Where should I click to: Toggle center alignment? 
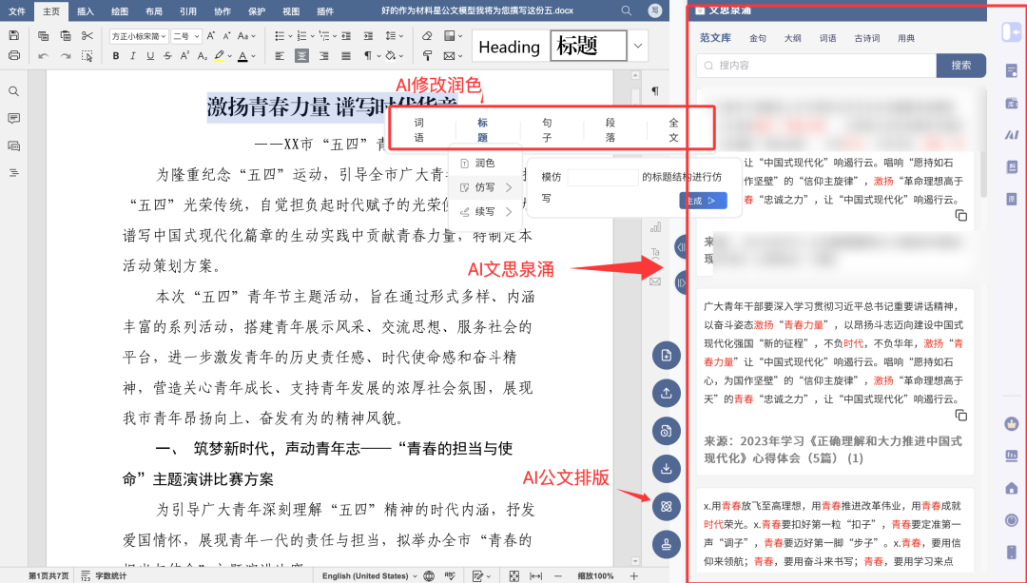point(301,56)
